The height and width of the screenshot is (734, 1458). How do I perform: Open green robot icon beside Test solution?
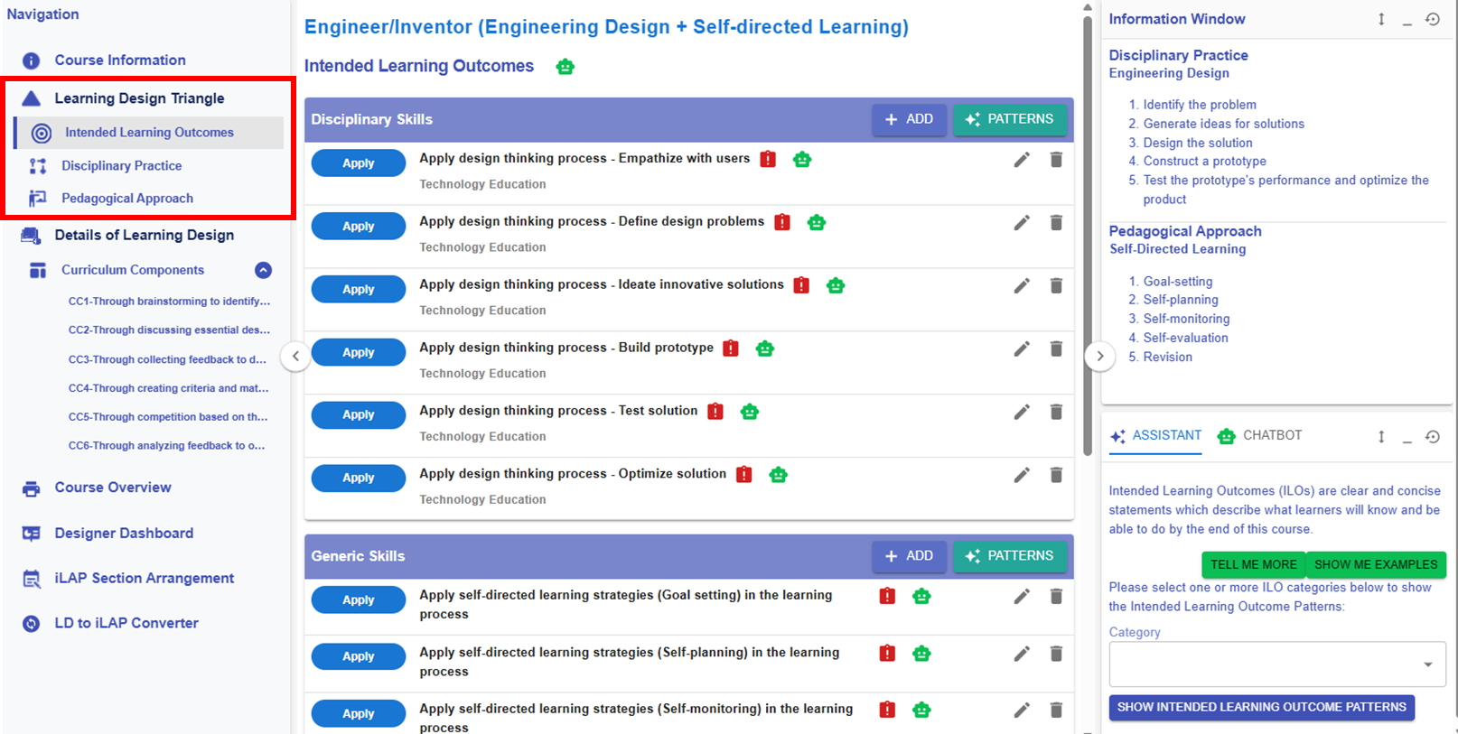[x=749, y=412]
